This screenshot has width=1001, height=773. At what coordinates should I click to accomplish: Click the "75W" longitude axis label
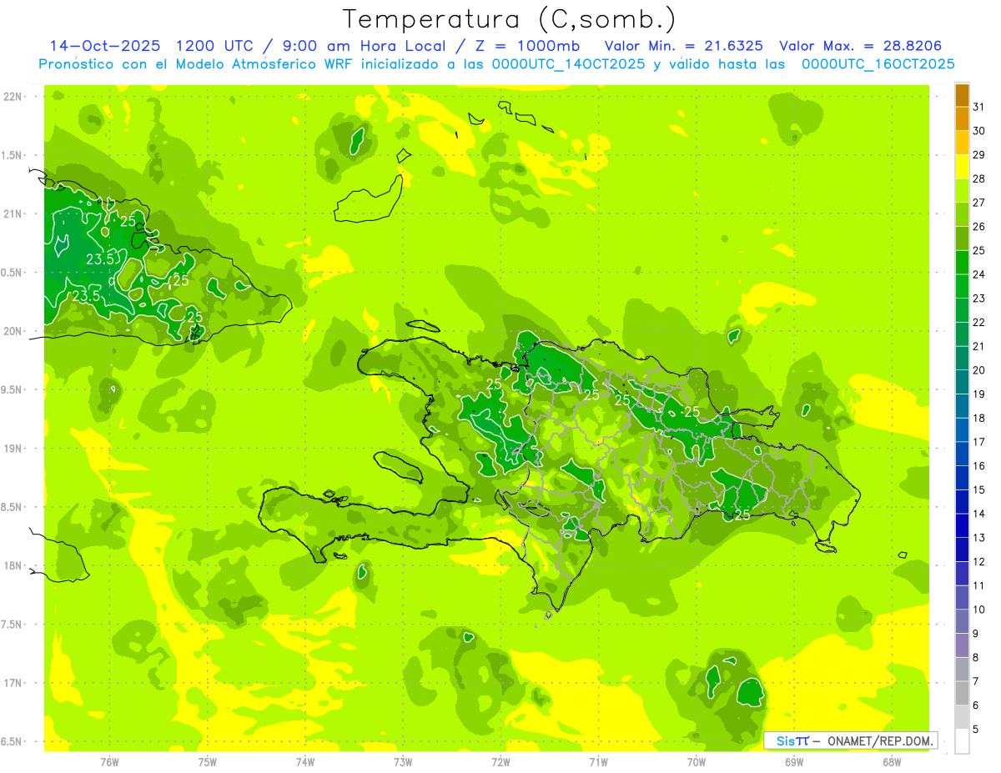pyautogui.click(x=208, y=762)
